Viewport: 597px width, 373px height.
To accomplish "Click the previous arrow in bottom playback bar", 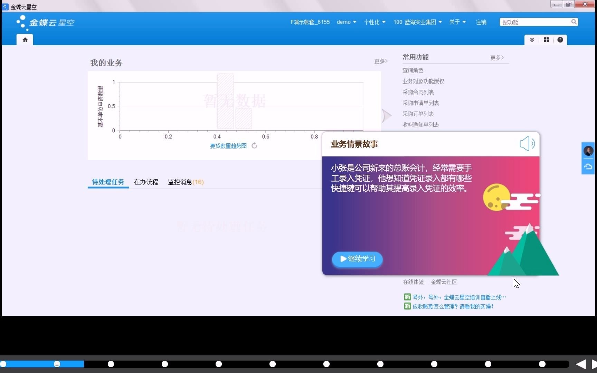I will point(581,364).
